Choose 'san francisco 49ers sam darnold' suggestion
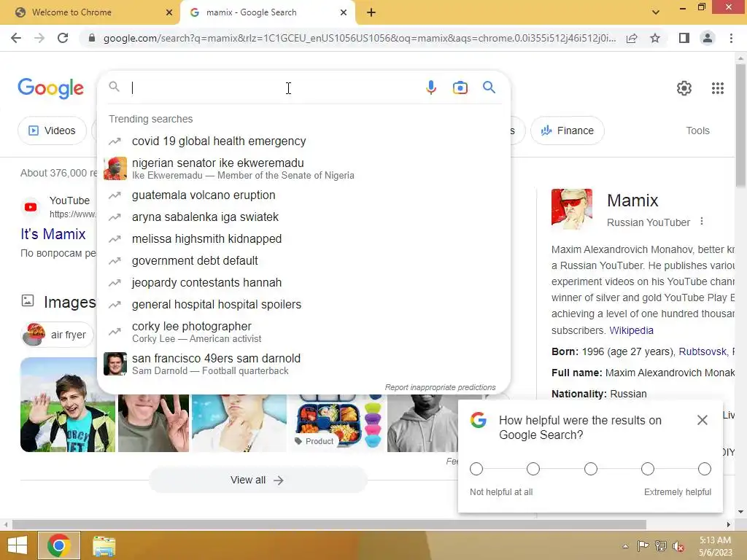This screenshot has width=747, height=560. tap(303, 364)
